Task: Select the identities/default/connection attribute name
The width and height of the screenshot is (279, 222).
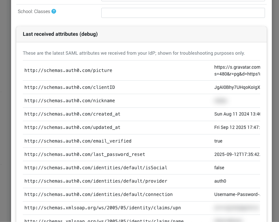Action: (x=98, y=194)
